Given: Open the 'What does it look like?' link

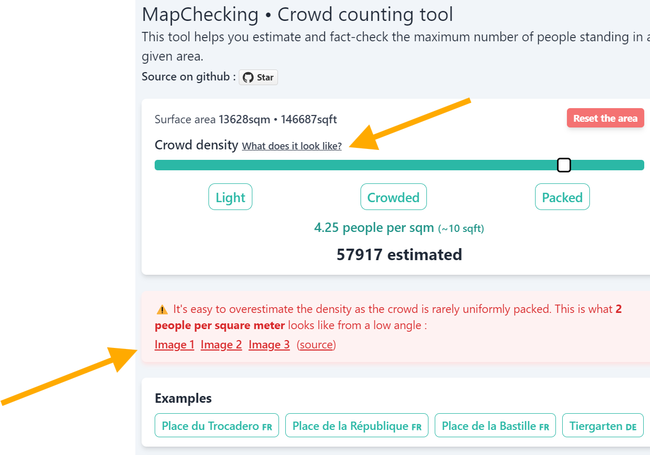Looking at the screenshot, I should pos(292,146).
